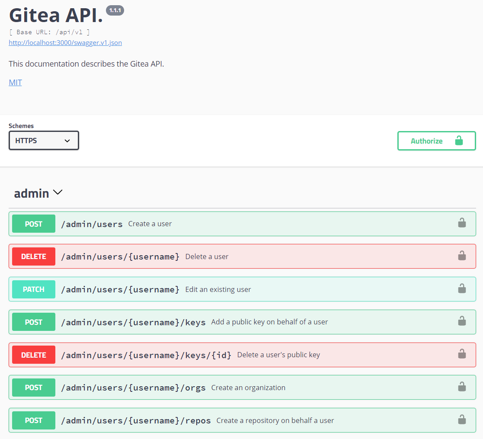Click 'Delete a user' description text
This screenshot has width=483, height=439.
(207, 256)
